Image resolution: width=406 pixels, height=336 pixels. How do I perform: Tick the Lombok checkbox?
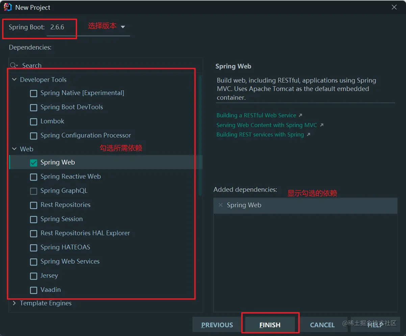point(34,122)
